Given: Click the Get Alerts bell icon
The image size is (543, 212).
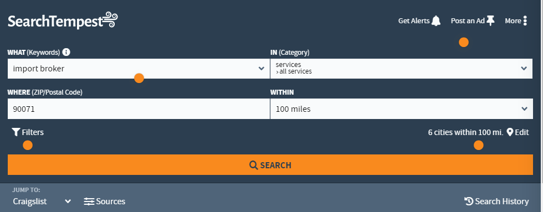Looking at the screenshot, I should pyautogui.click(x=436, y=20).
